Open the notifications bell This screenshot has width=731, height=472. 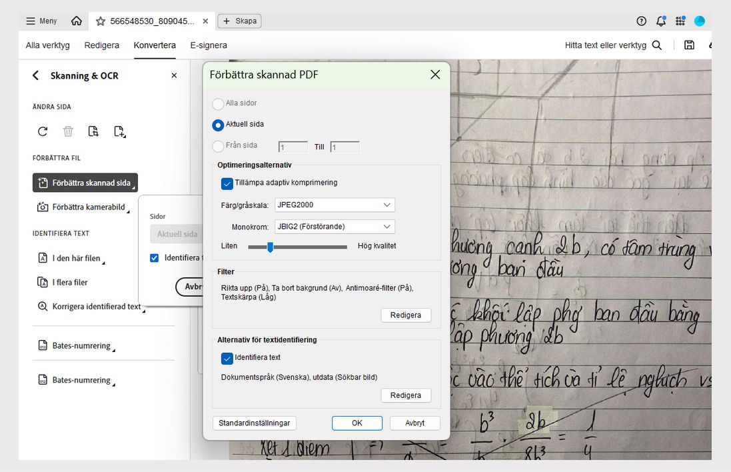click(x=660, y=21)
